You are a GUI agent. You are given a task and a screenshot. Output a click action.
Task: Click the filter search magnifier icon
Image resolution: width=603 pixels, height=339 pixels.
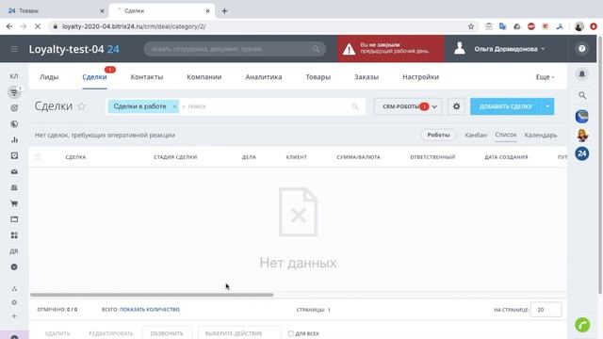pyautogui.click(x=354, y=106)
